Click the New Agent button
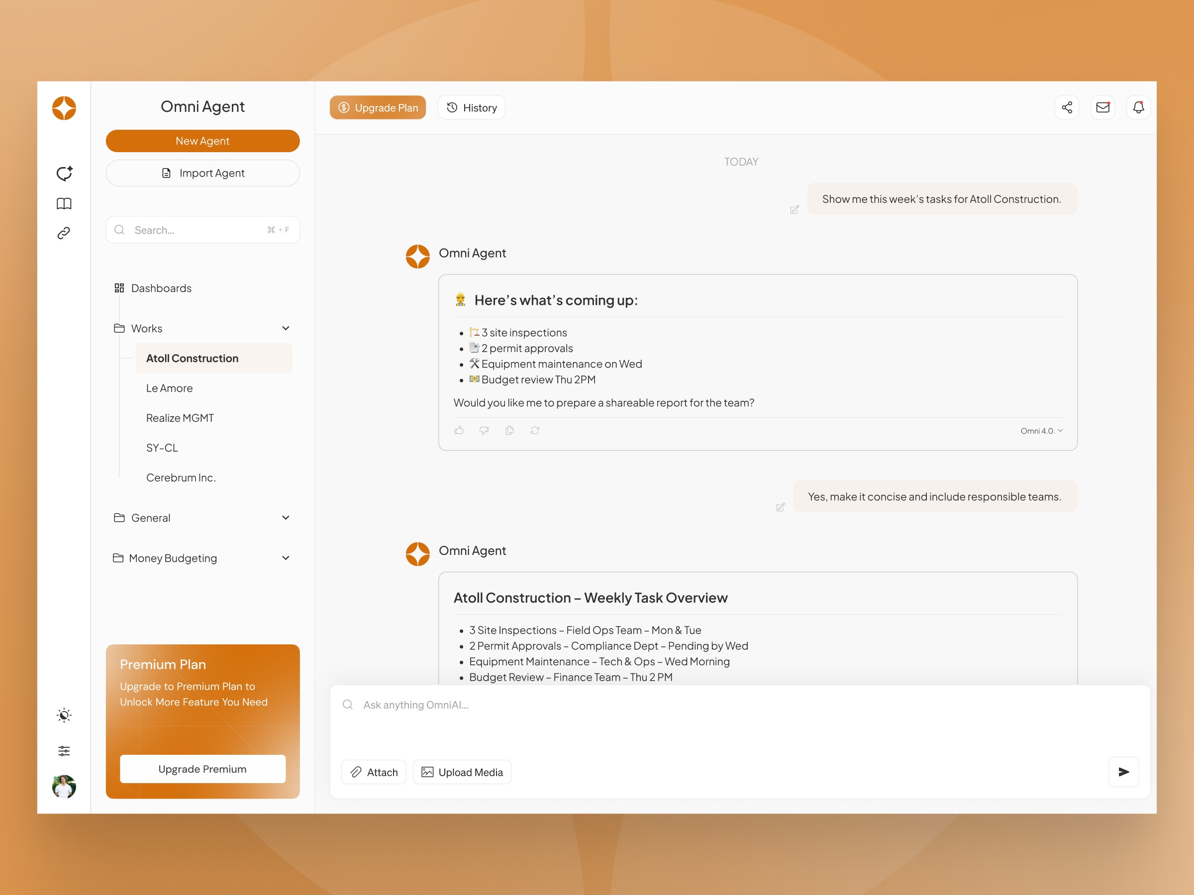Viewport: 1194px width, 895px height. 202,141
